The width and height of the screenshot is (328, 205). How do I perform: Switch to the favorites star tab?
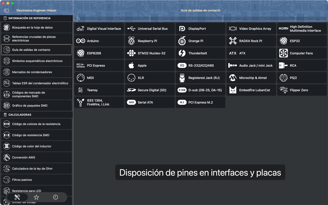tap(36, 197)
